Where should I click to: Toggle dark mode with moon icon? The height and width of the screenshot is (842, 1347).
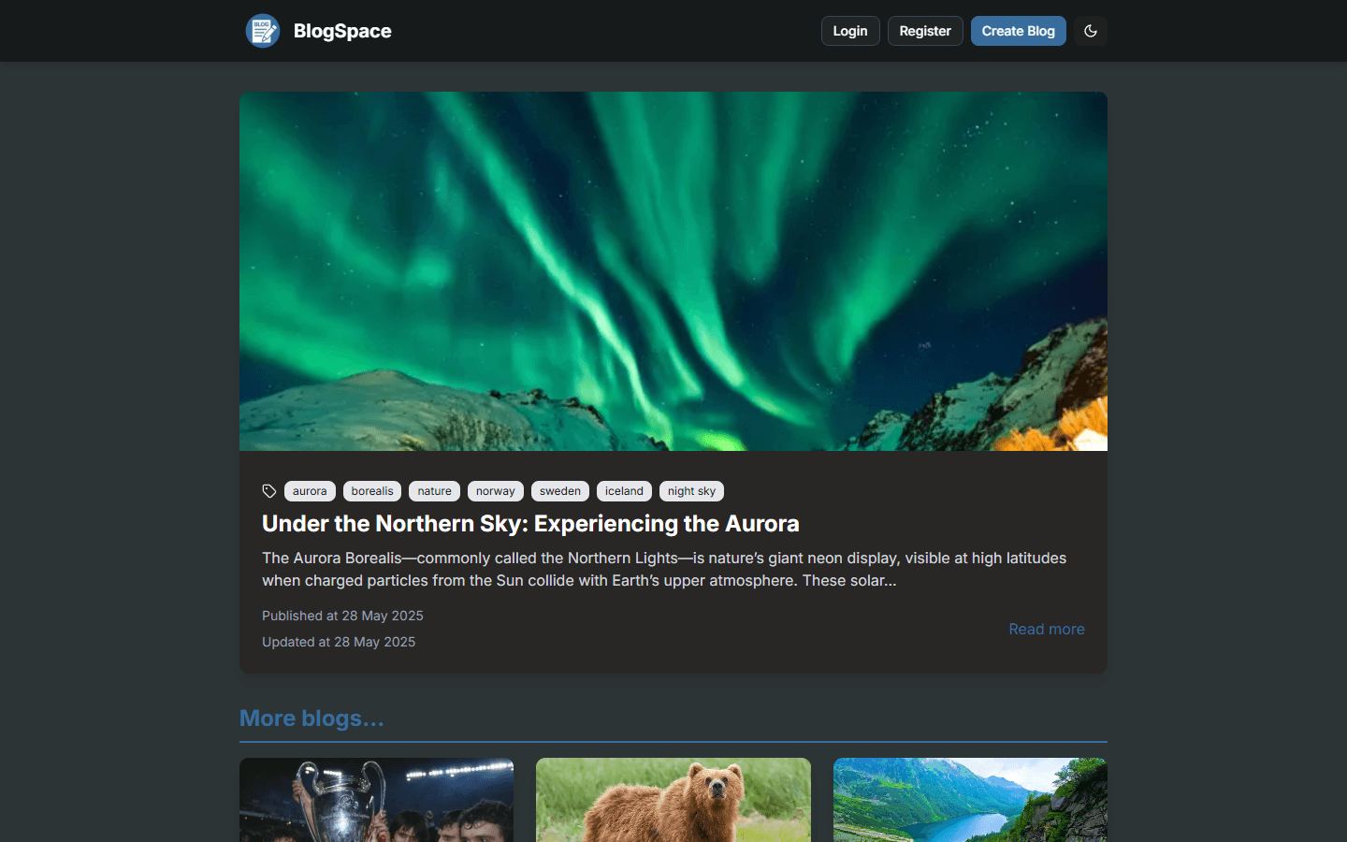coord(1091,31)
